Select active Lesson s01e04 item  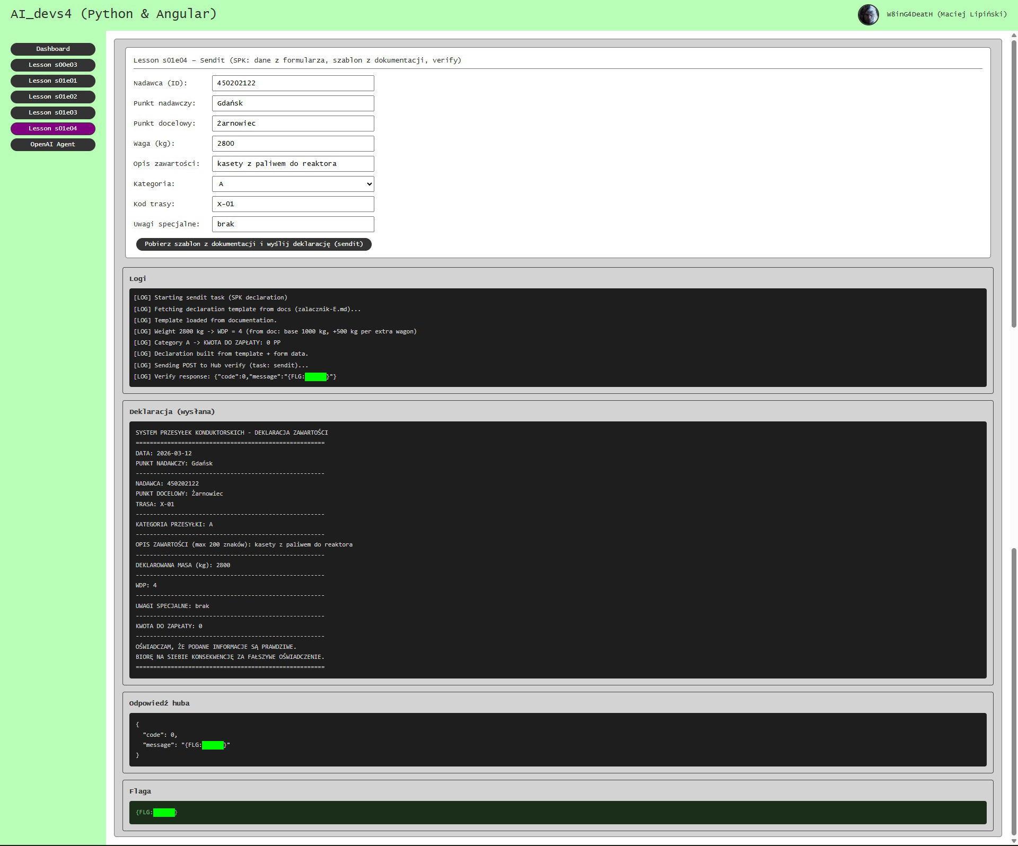point(53,128)
